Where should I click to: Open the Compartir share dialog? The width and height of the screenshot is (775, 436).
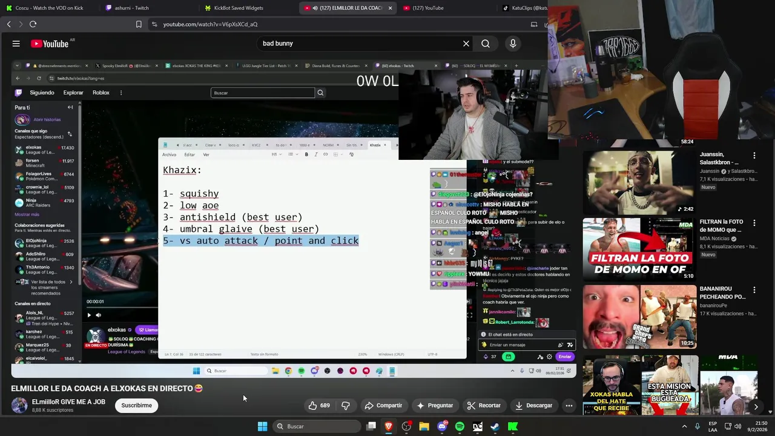pyautogui.click(x=383, y=406)
